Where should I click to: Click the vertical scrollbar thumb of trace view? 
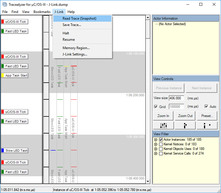pyautogui.click(x=148, y=29)
